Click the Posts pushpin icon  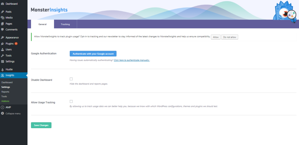[2, 12]
